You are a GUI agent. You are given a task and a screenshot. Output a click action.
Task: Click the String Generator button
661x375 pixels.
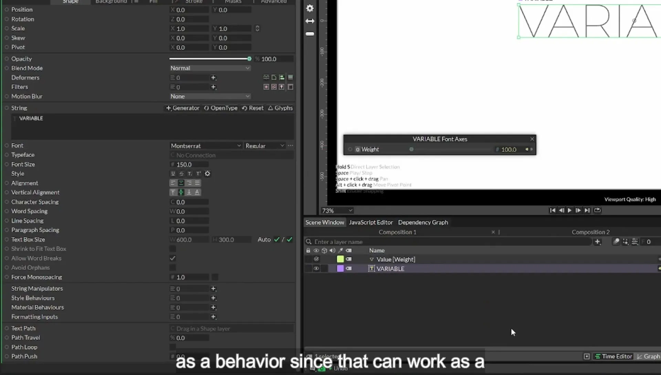183,108
